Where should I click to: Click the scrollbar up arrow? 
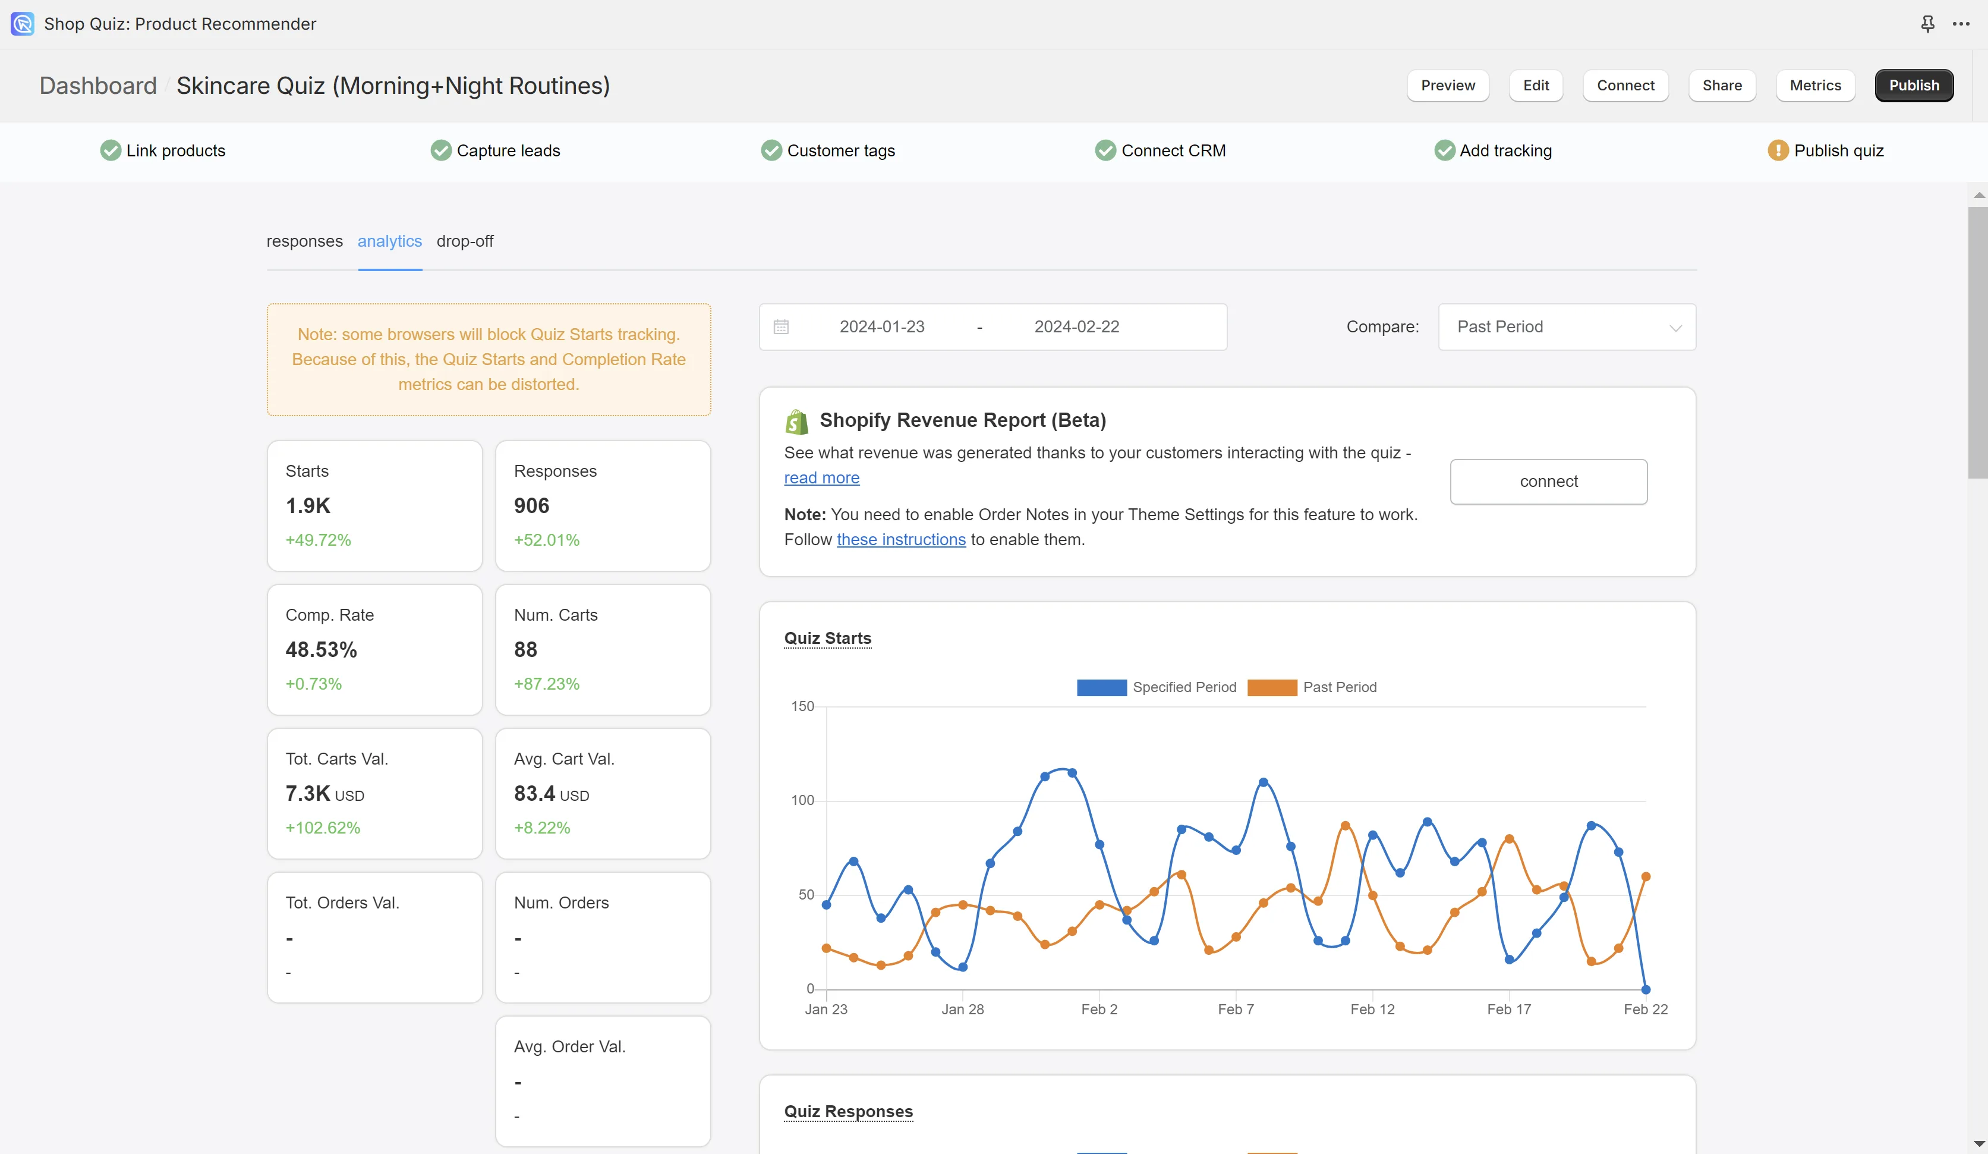(1978, 195)
